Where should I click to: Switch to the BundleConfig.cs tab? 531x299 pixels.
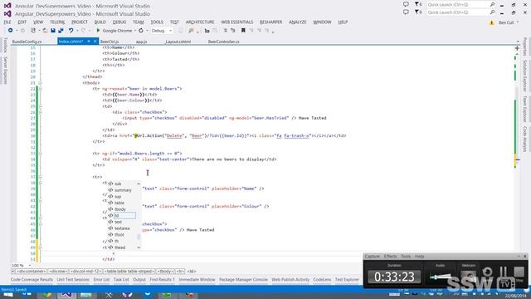coord(27,42)
